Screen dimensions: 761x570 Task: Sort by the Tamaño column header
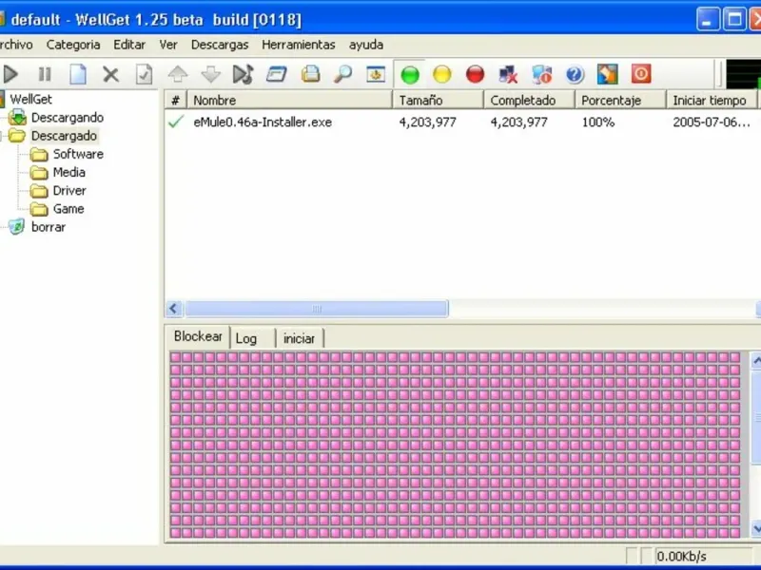[439, 101]
